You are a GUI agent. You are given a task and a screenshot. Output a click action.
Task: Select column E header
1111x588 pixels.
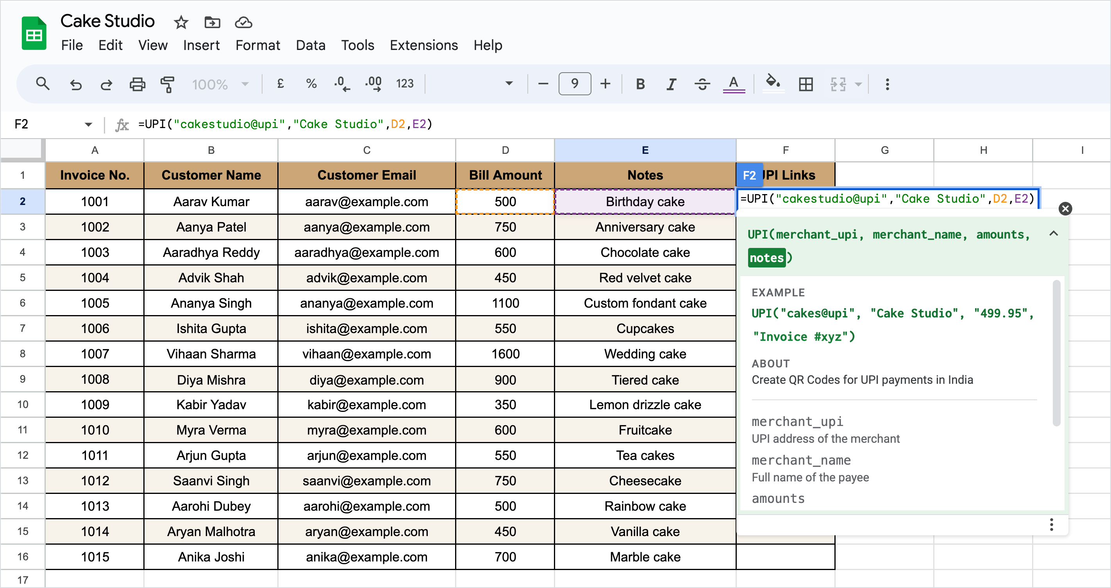point(645,150)
